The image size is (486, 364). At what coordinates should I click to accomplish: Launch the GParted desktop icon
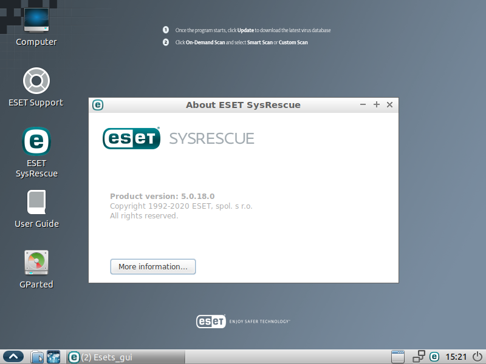point(36,269)
